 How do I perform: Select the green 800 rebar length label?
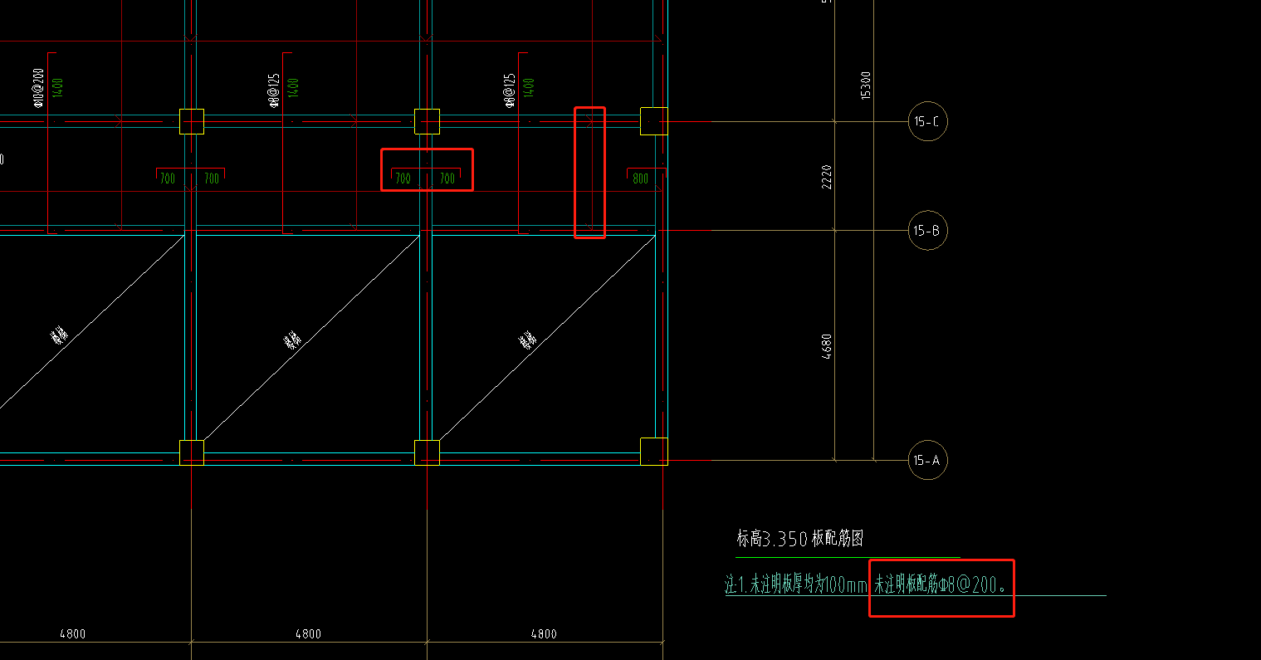[x=641, y=178]
